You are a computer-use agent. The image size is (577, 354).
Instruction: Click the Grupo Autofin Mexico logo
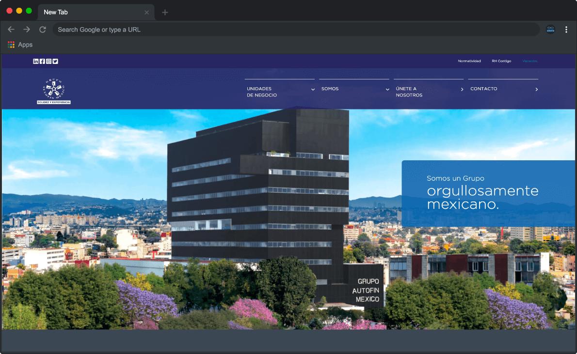point(54,91)
